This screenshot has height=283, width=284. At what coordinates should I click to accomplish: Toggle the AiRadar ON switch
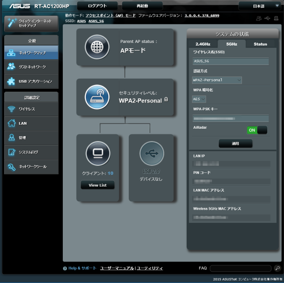pos(257,130)
